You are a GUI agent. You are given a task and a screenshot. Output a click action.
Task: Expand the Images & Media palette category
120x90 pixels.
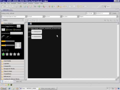(x=12, y=69)
